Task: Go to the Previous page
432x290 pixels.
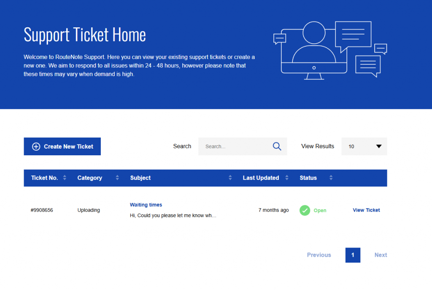Action: (x=319, y=255)
